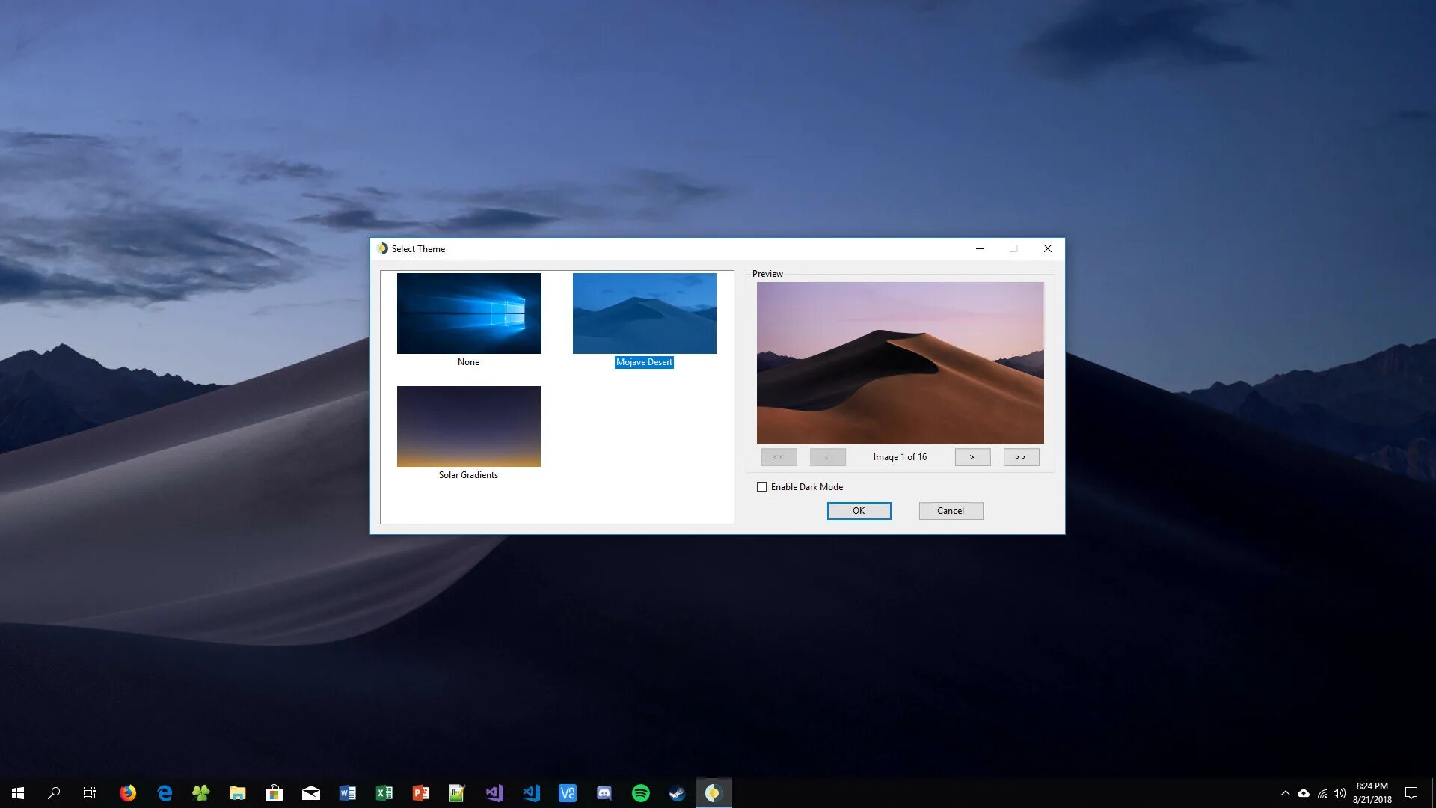Enable Dark Mode checkbox

point(761,487)
